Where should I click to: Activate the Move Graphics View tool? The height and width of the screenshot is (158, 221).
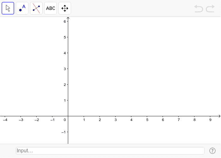(65, 8)
